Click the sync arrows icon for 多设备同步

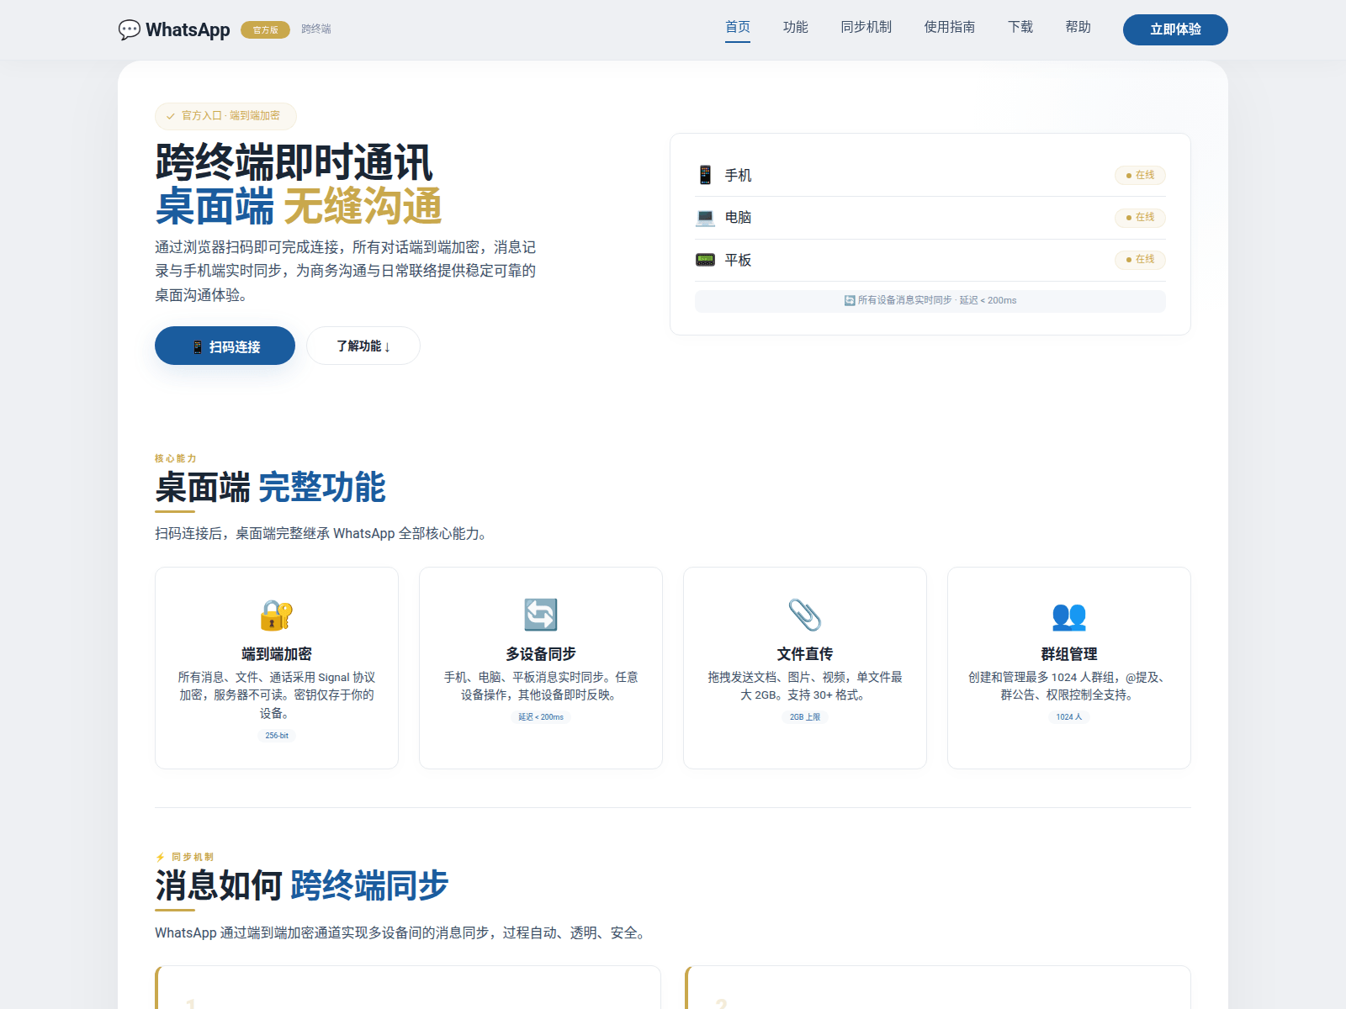541,615
